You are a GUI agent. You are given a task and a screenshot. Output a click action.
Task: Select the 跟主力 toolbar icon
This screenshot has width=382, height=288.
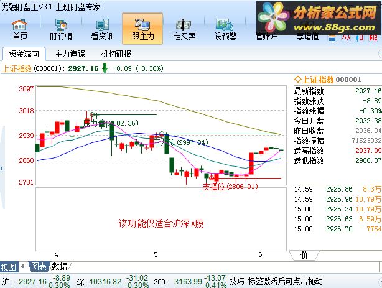142,29
